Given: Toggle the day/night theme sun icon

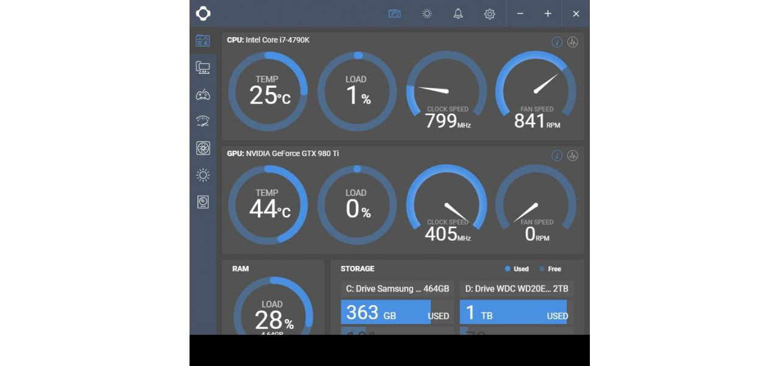Looking at the screenshot, I should [427, 13].
